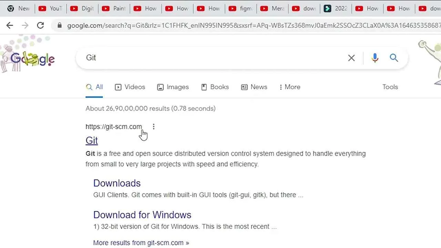Select the results count text
Viewport: 441px width, 248px height.
click(151, 108)
